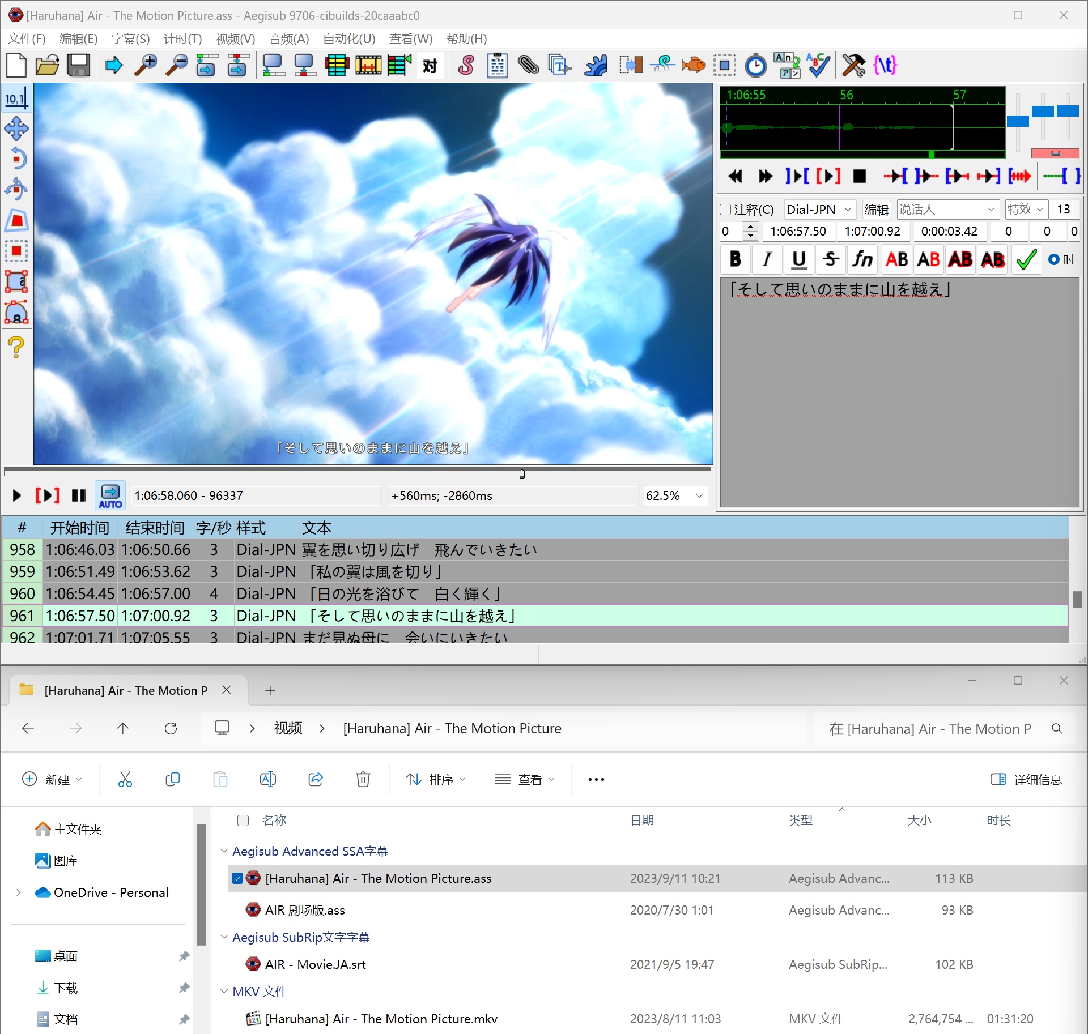
Task: Select the standard crosshair video tool
Action: click(x=16, y=98)
